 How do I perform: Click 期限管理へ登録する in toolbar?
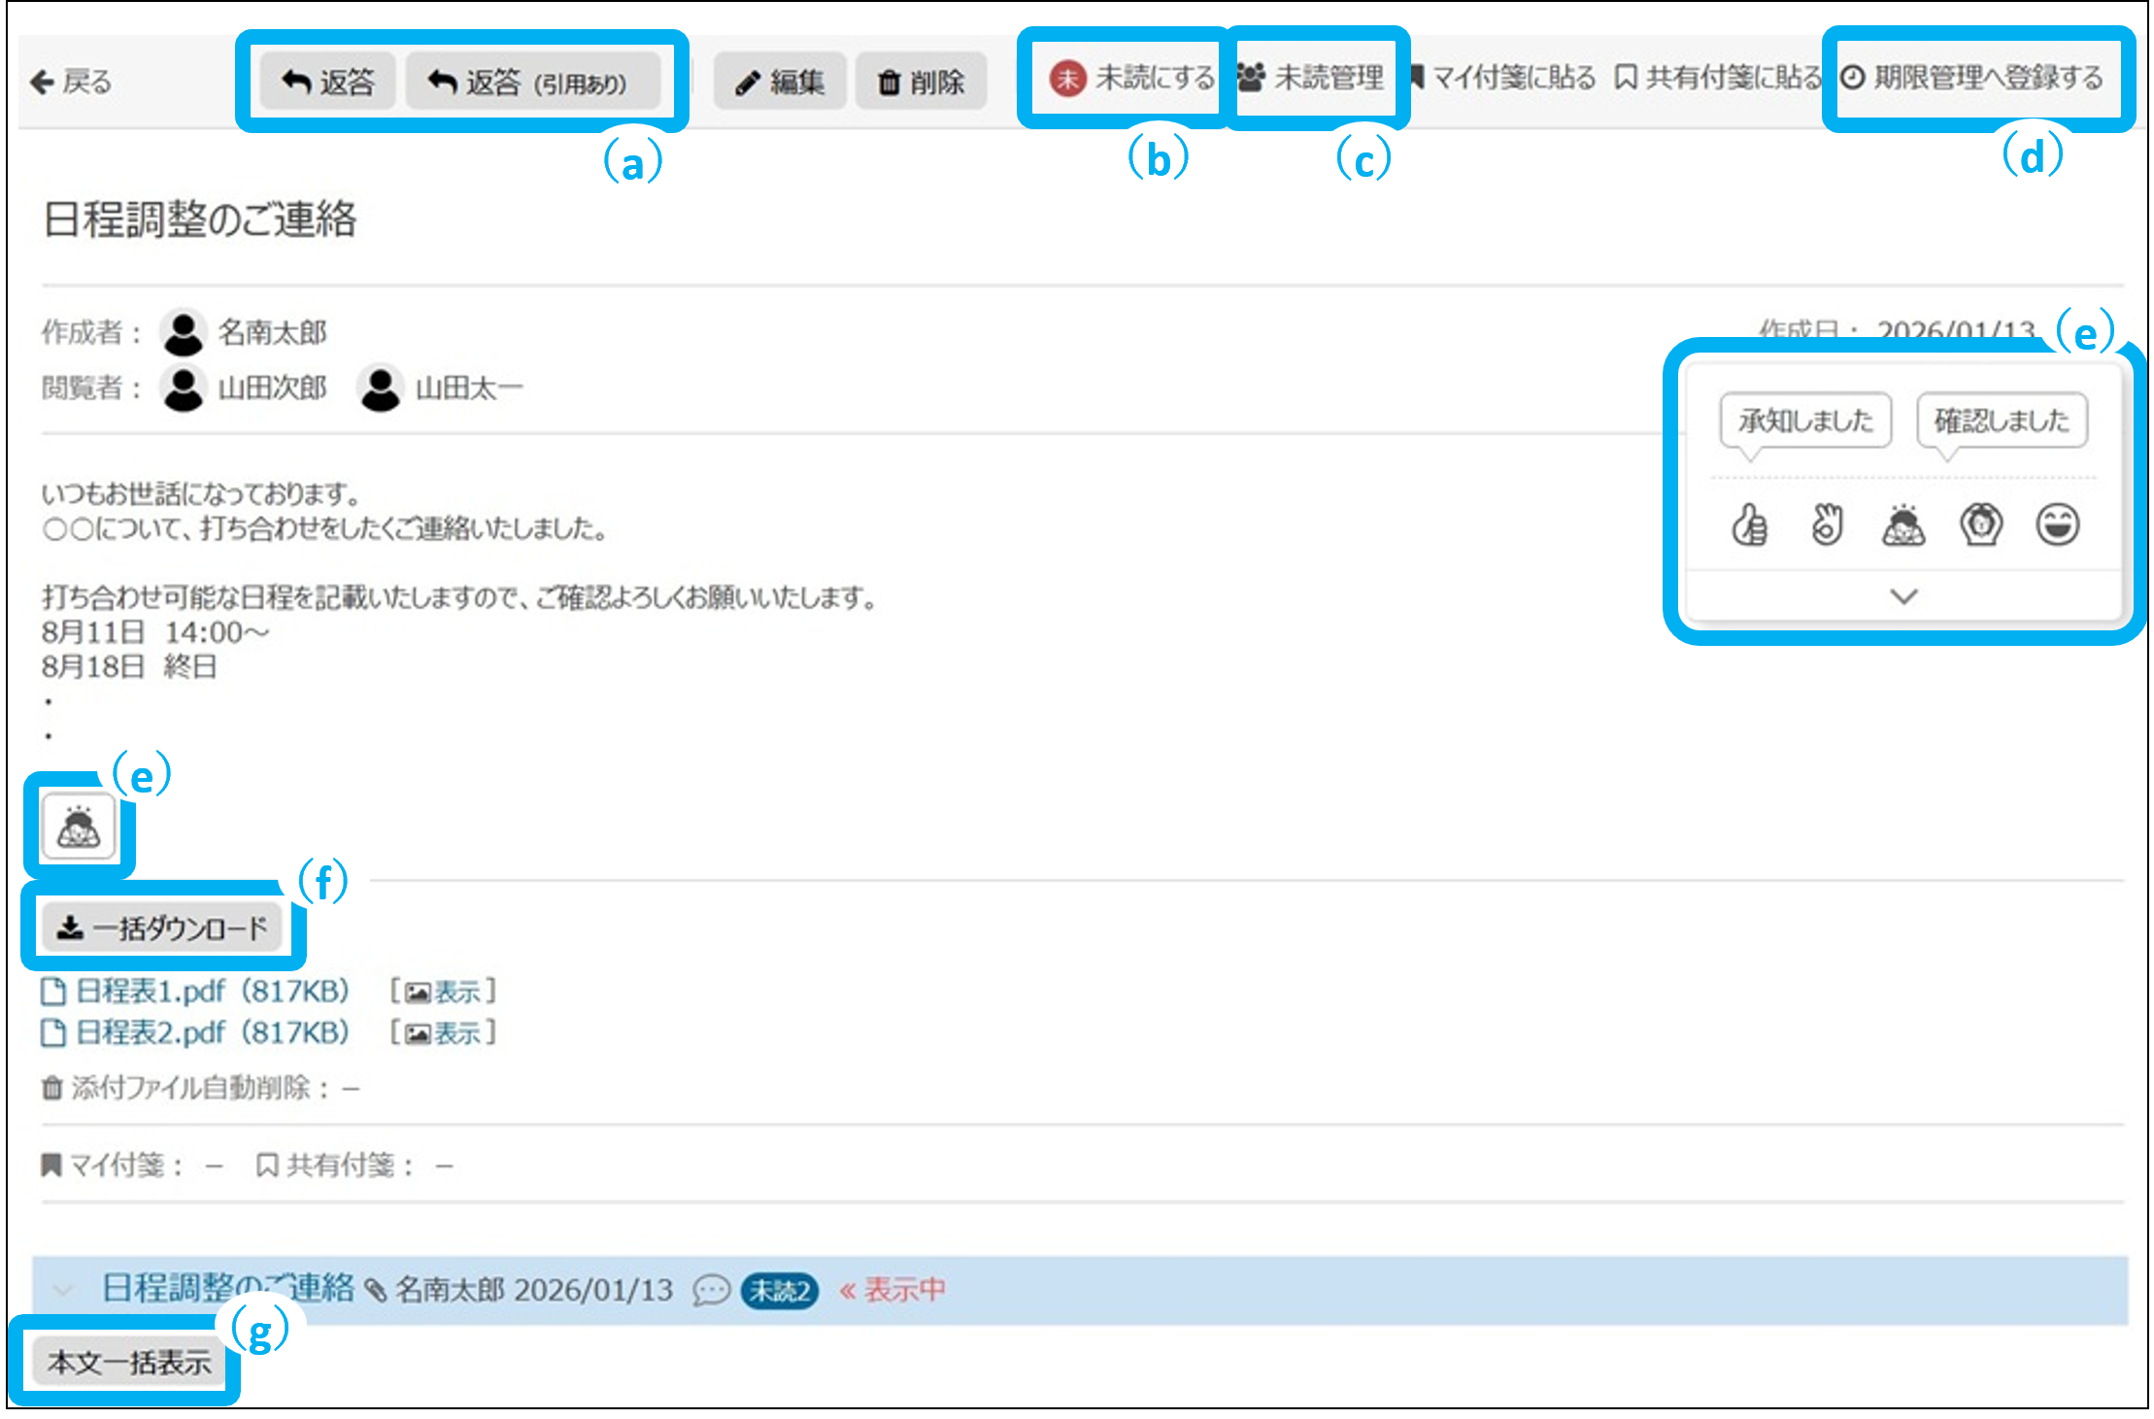pyautogui.click(x=1973, y=78)
